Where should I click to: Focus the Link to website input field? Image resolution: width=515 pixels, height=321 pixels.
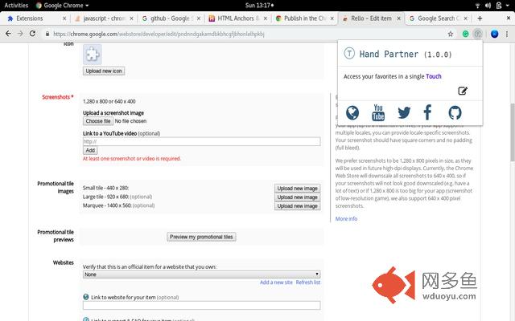tap(201, 305)
